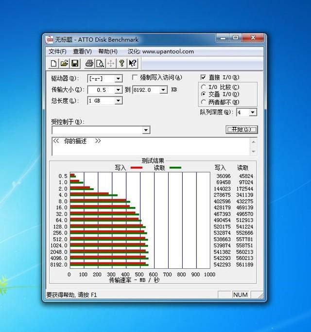The width and height of the screenshot is (311, 332).
Task: Select the I/O 比较 radio option
Action: tap(203, 87)
